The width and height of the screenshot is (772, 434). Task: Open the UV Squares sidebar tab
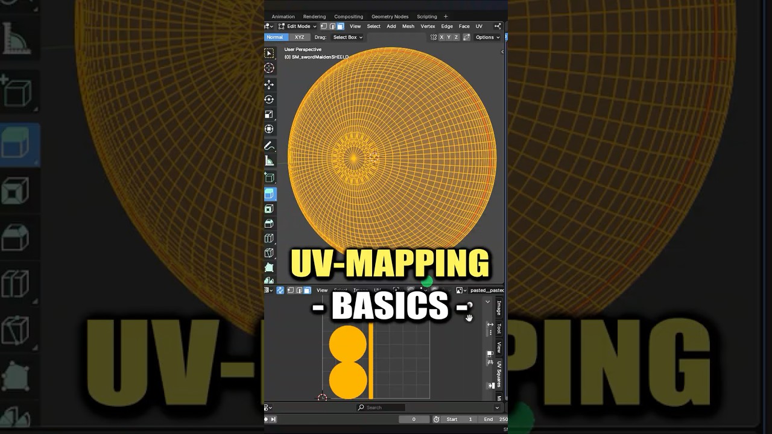[x=499, y=374]
